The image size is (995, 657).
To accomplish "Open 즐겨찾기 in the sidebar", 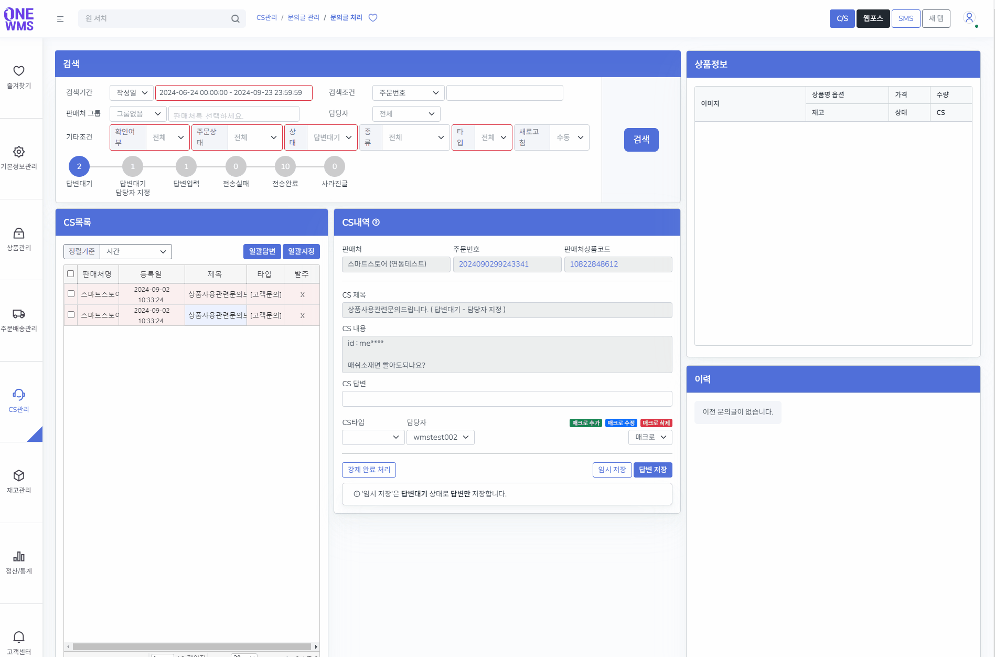I will [x=19, y=77].
